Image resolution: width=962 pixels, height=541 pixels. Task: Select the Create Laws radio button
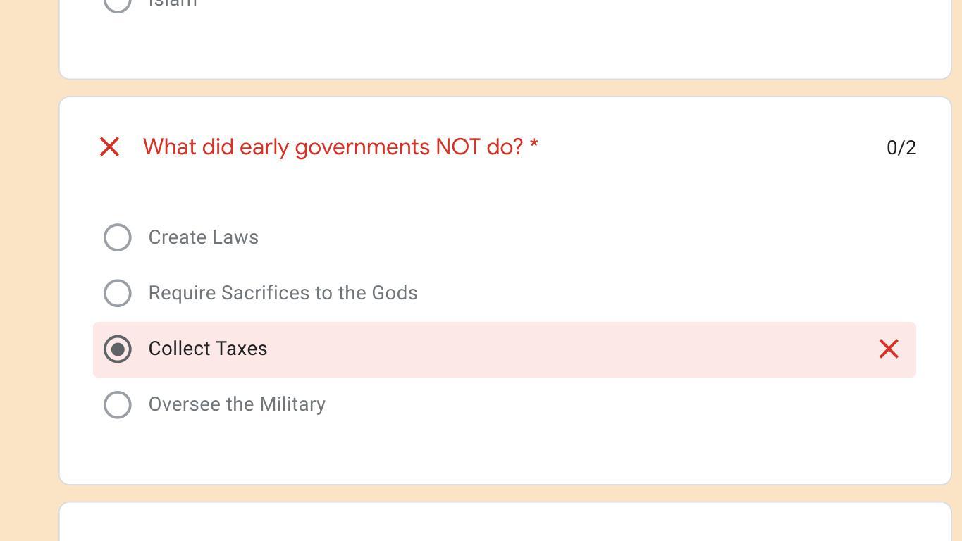(118, 237)
